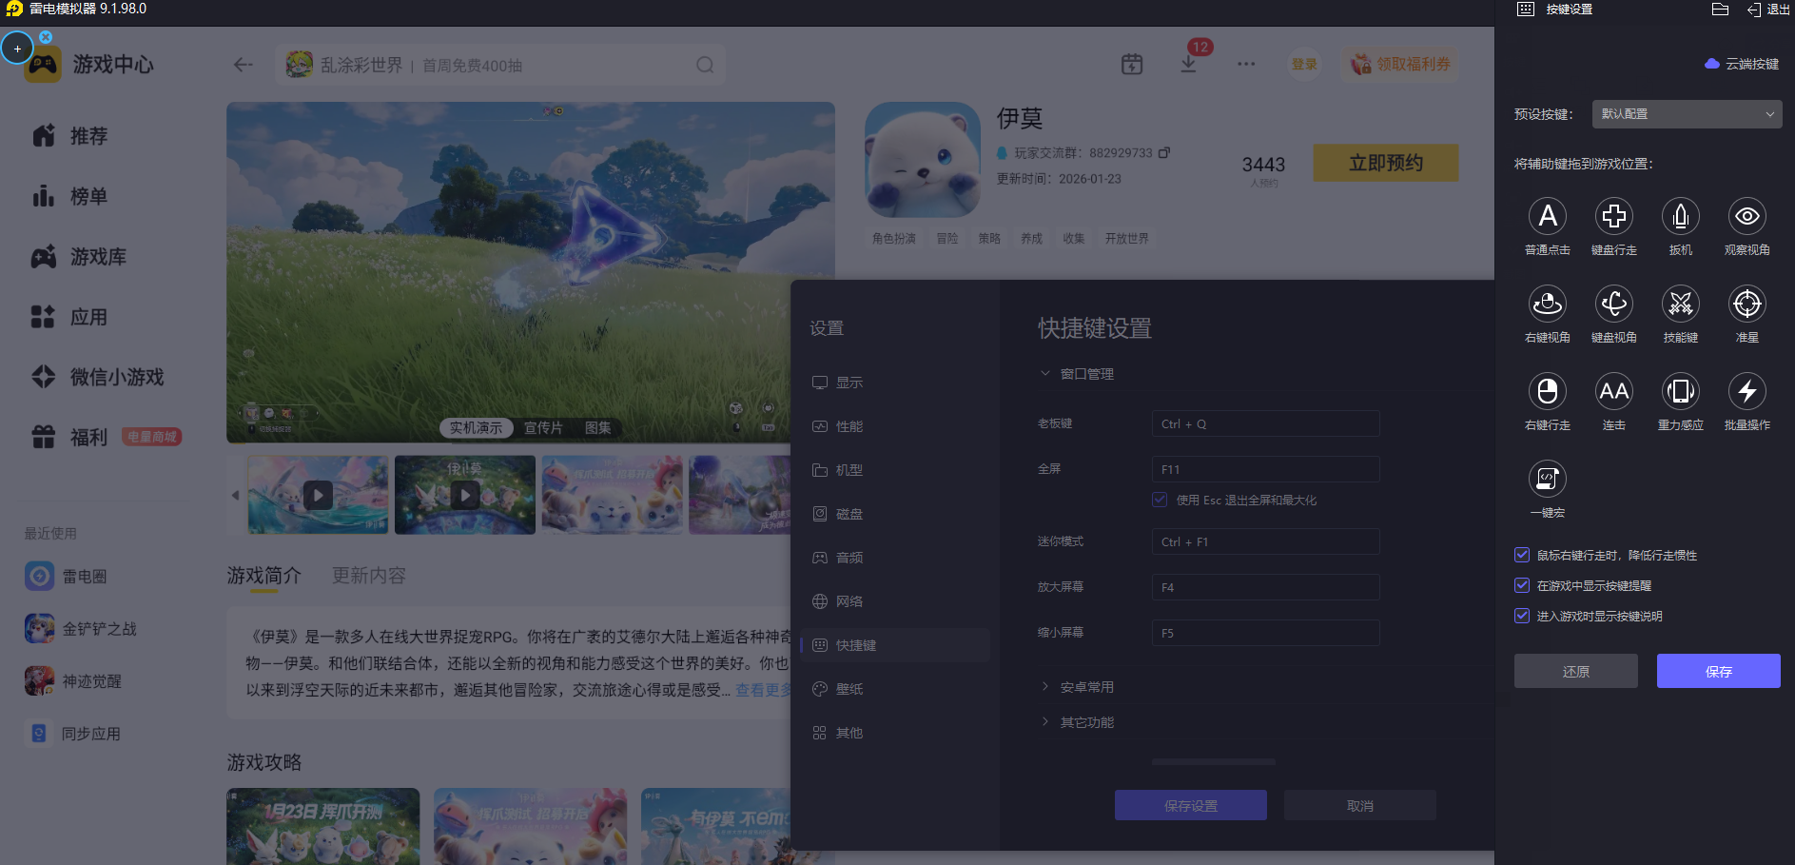Viewport: 1795px width, 865px height.
Task: Select the 普通点击 tap key icon
Action: point(1548,216)
